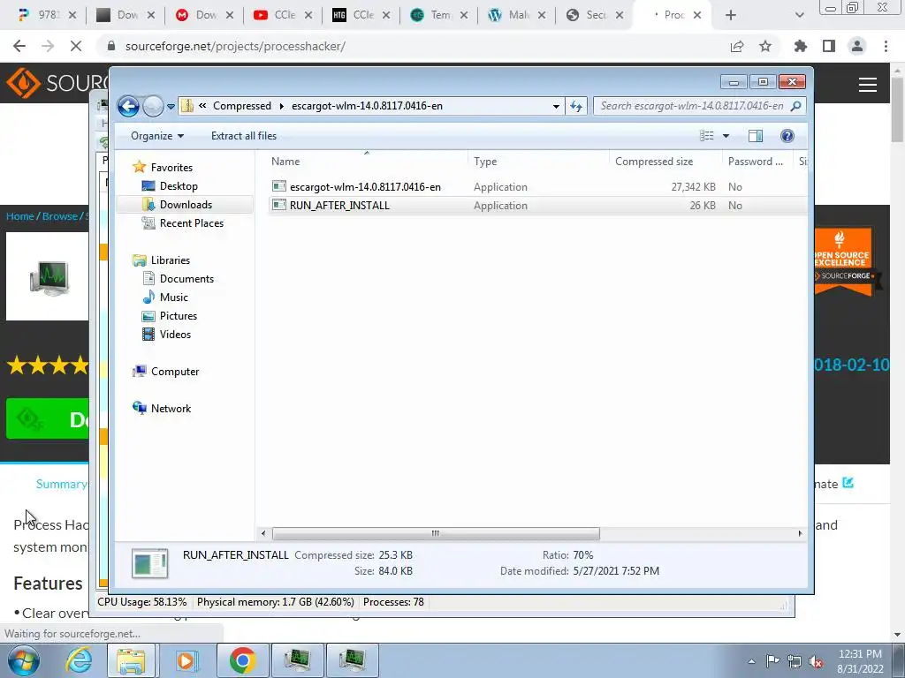Open SourceForge hamburger menu
The image size is (905, 678).
(868, 85)
